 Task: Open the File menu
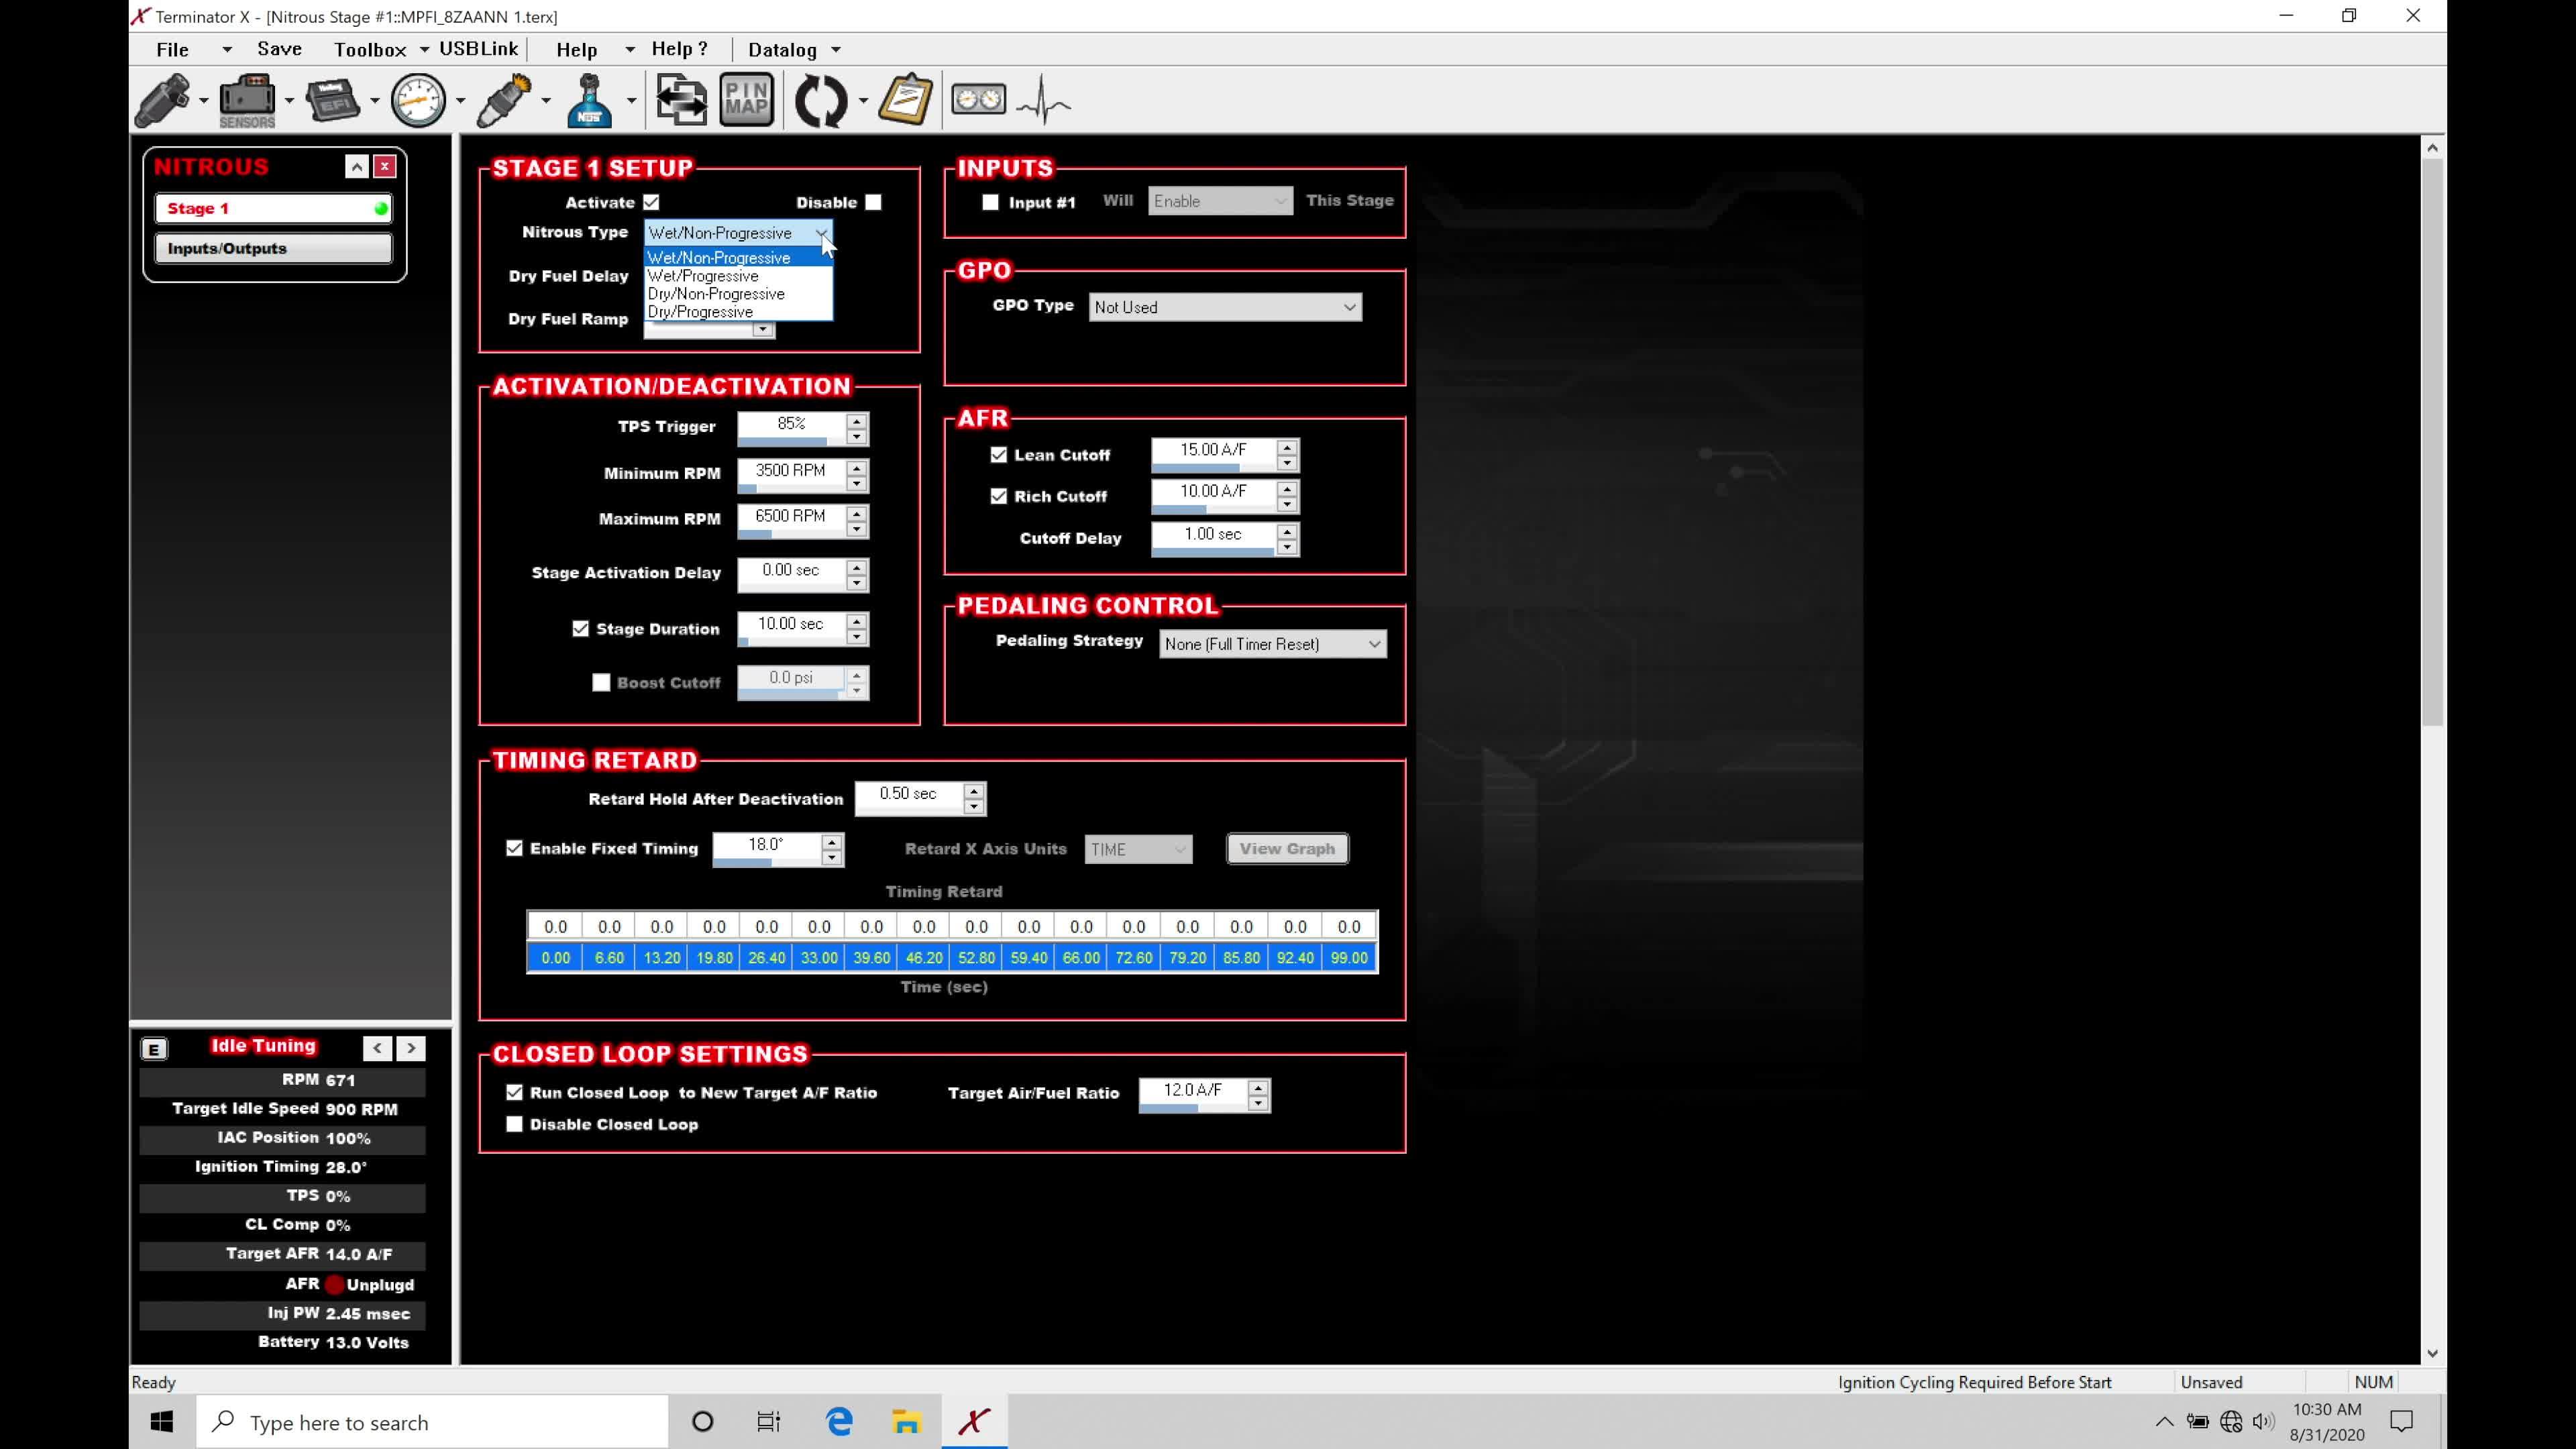click(172, 49)
